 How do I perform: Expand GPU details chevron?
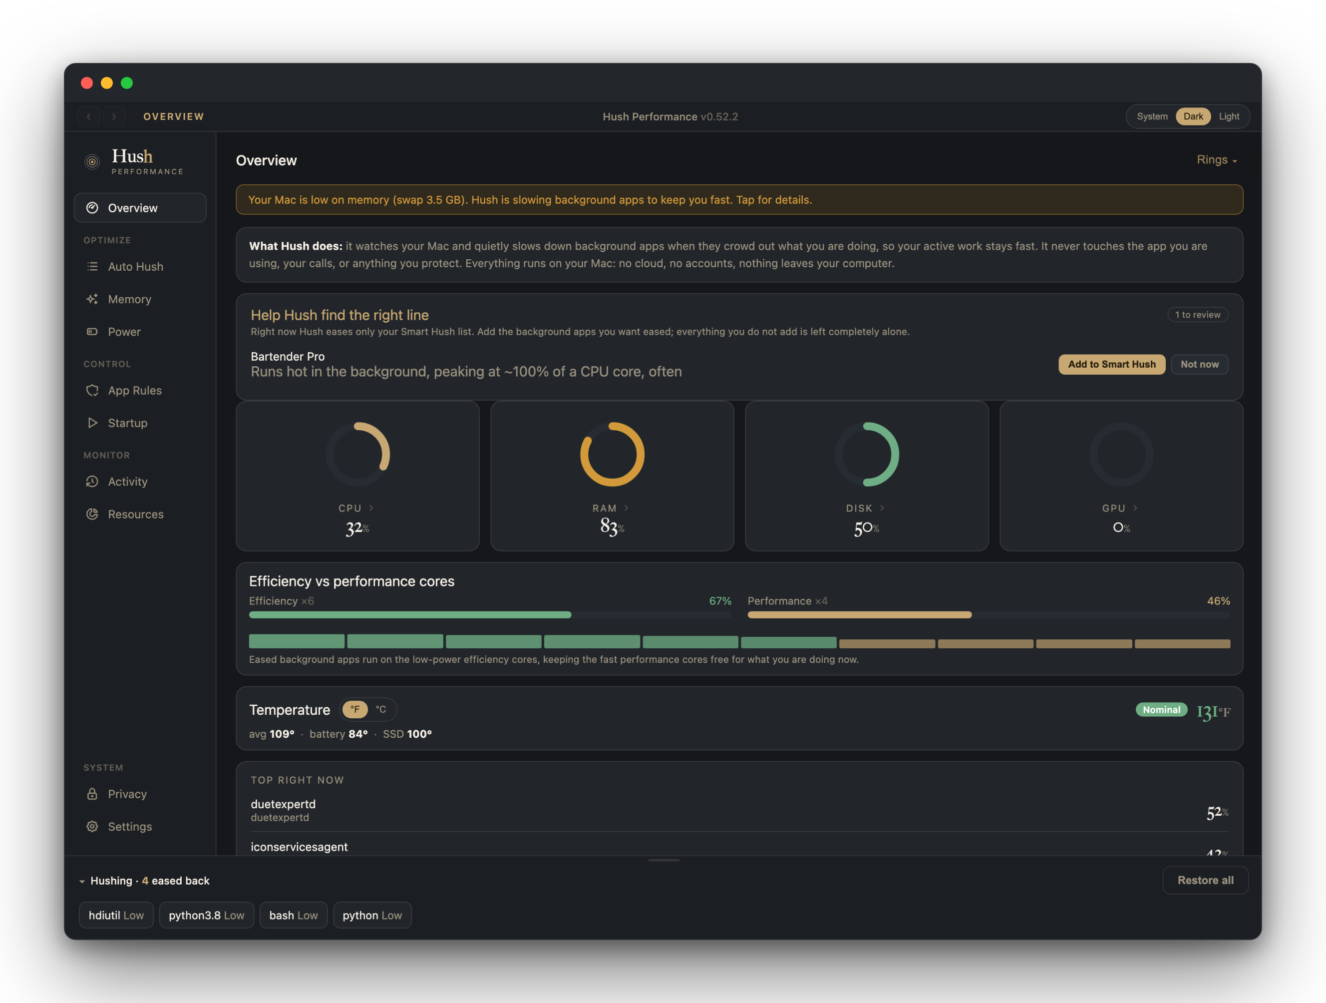[x=1135, y=507]
